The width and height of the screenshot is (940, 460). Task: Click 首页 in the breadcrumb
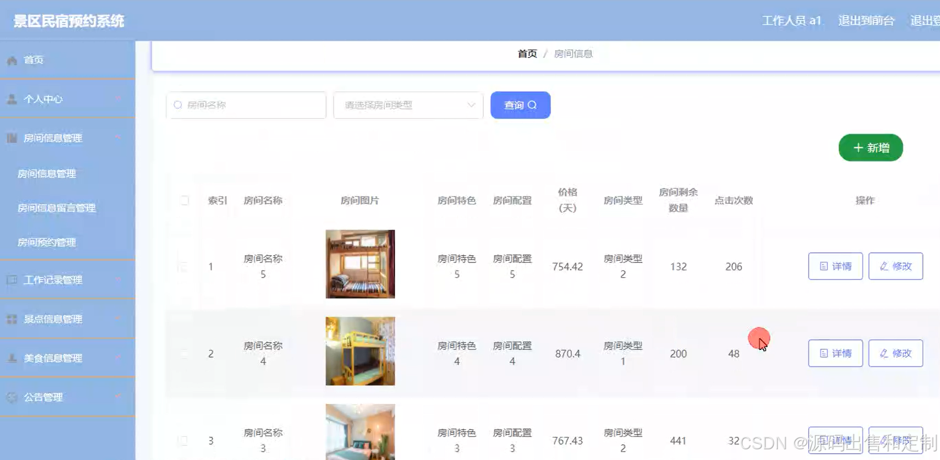[527, 54]
